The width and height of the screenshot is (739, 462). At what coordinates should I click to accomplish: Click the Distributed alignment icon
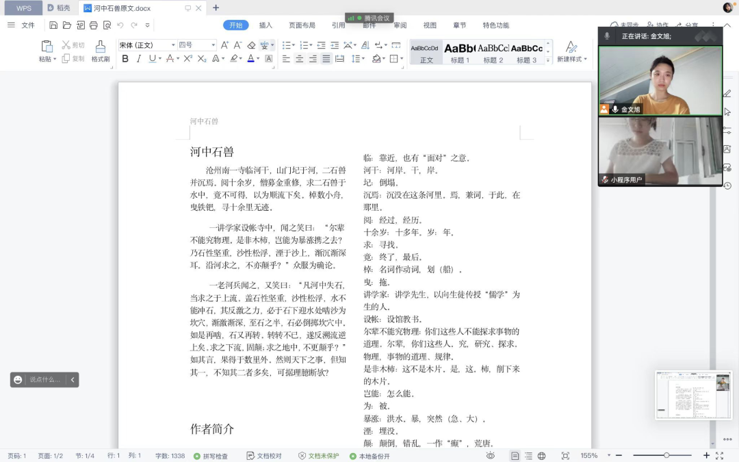pos(339,58)
